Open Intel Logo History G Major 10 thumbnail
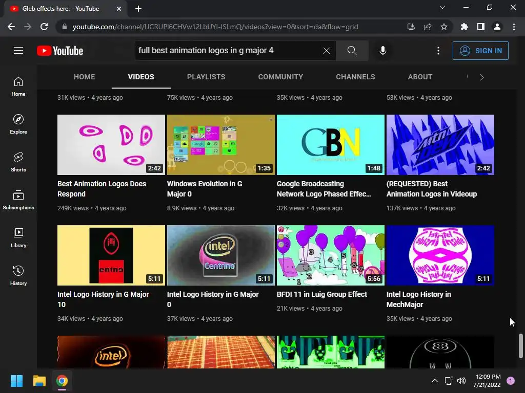The image size is (525, 393). (x=111, y=255)
